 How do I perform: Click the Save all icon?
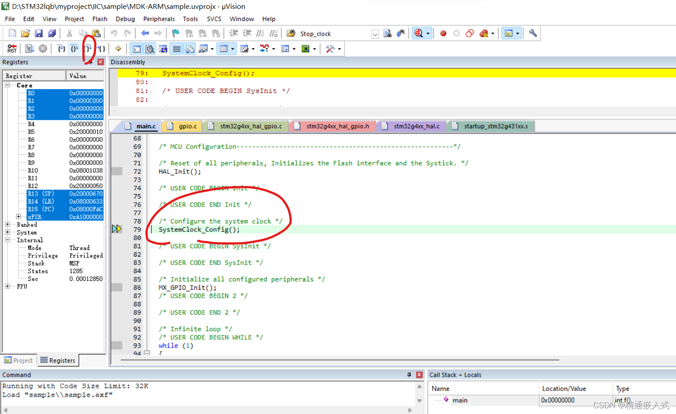52,33
